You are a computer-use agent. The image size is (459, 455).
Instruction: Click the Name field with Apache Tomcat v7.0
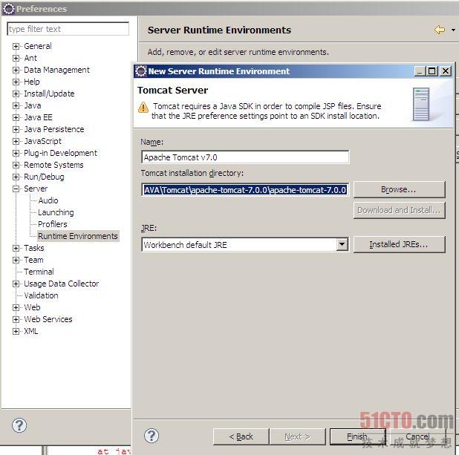pos(245,157)
